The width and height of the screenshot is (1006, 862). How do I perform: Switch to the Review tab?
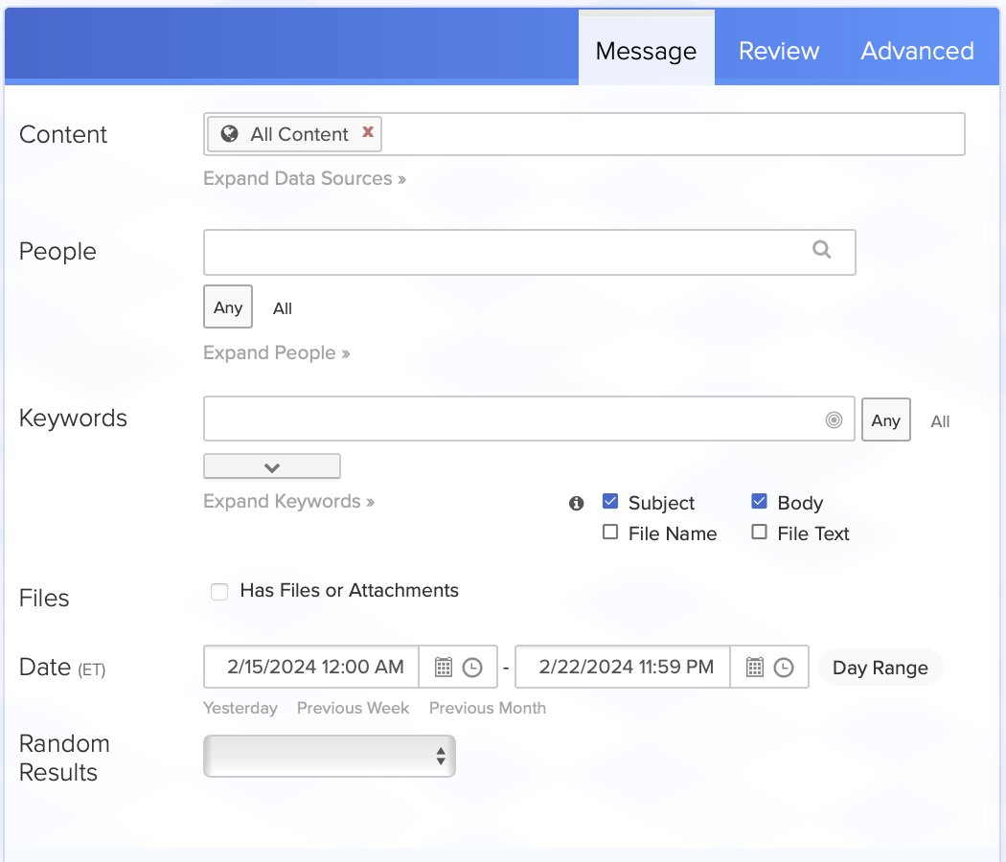click(x=779, y=51)
